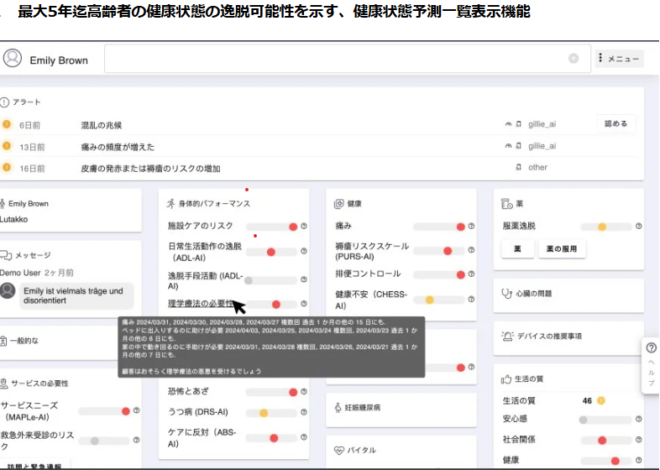This screenshot has width=660, height=470.
Task: Open help for 施設ケアのリスク indicator
Action: (x=303, y=226)
